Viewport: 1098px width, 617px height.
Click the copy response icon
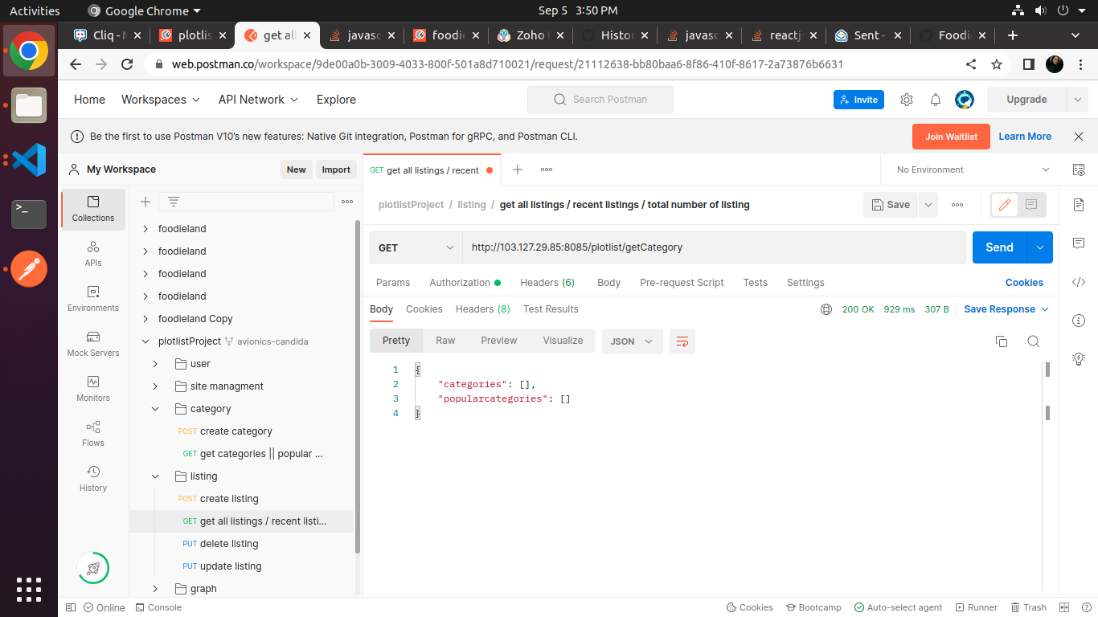coord(1002,341)
